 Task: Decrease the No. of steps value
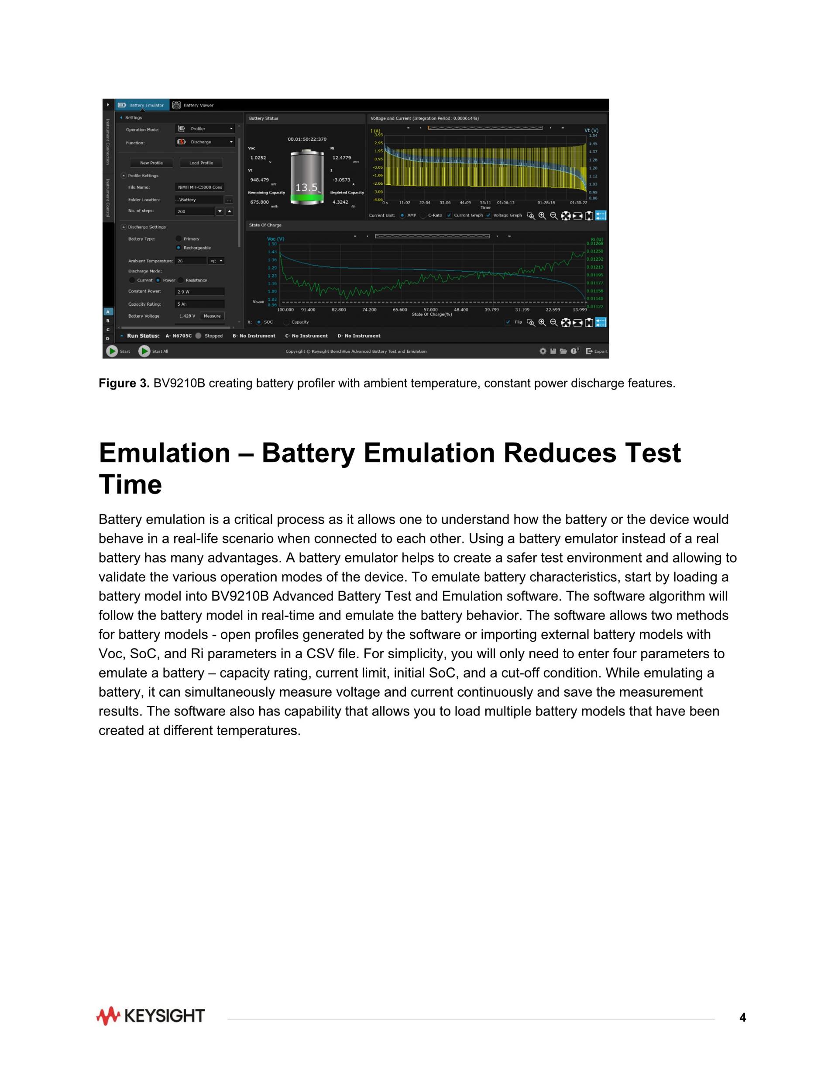[x=220, y=211]
